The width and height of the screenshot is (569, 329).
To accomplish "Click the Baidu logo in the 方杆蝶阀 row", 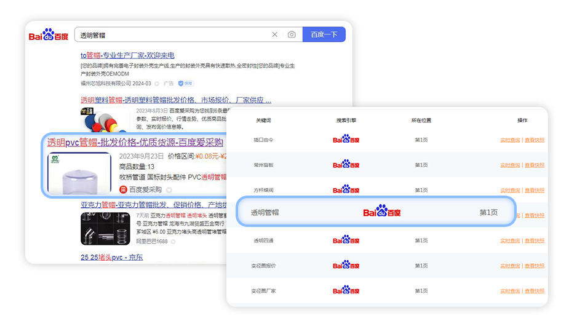I will pyautogui.click(x=346, y=189).
